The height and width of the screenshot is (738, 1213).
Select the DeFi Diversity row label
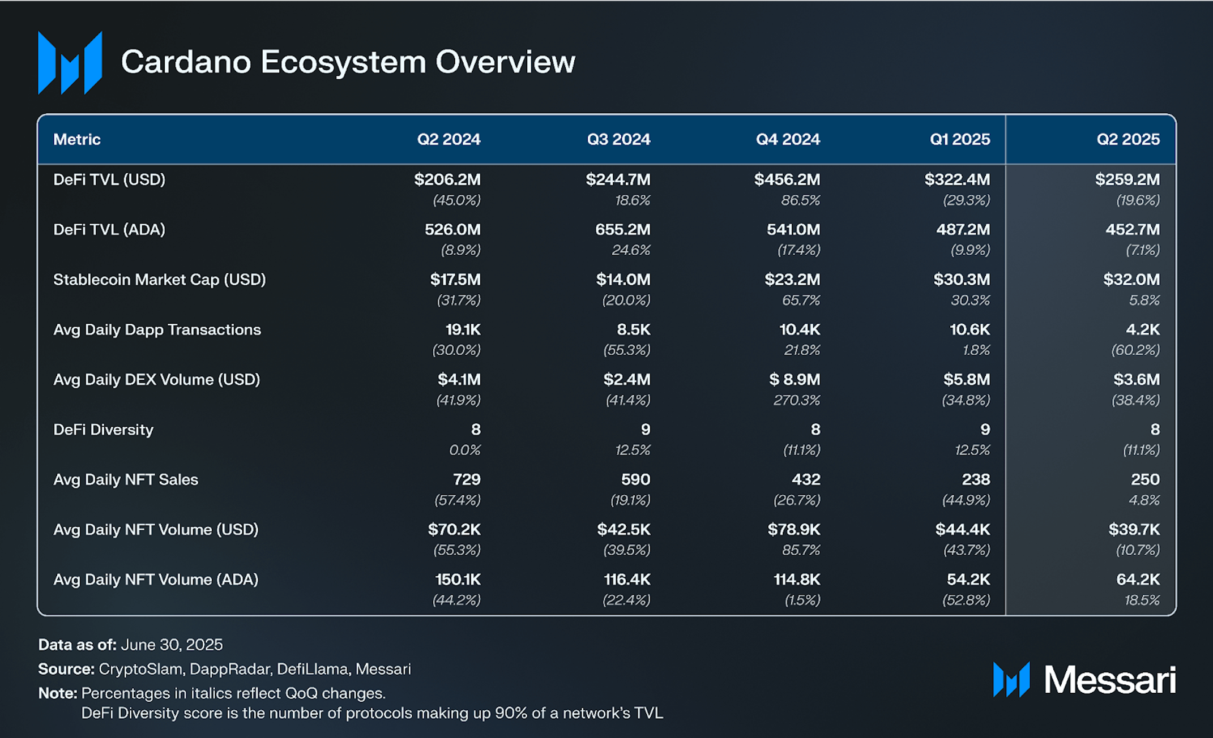pyautogui.click(x=103, y=430)
